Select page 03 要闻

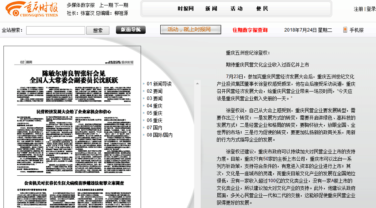pyautogui.click(x=154, y=98)
